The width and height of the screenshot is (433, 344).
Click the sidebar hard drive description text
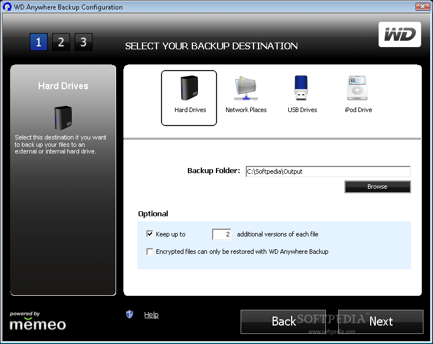pos(61,145)
